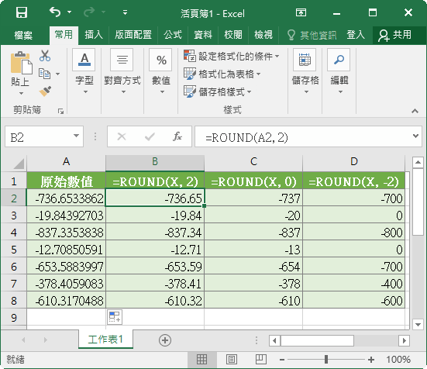This screenshot has height=369, width=427.
Task: Click the vertical scrollbar down arrow
Action: point(418,324)
